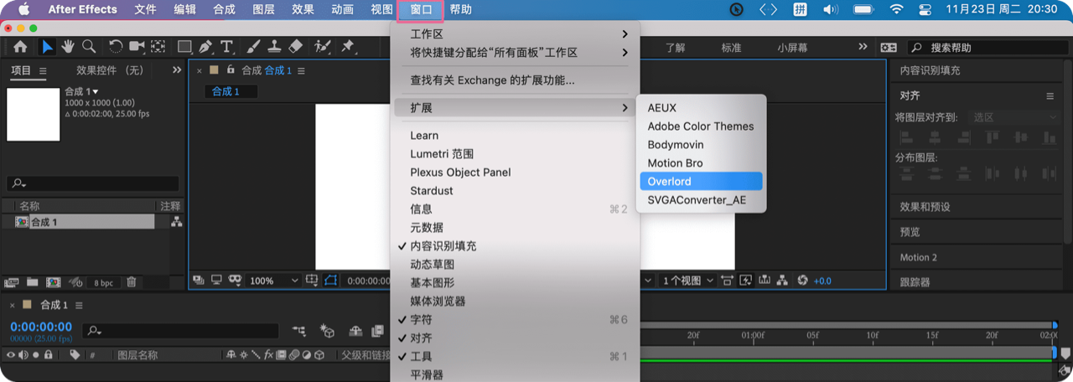The width and height of the screenshot is (1073, 382).
Task: Click the Draft 3D icon in timeline
Action: click(327, 332)
